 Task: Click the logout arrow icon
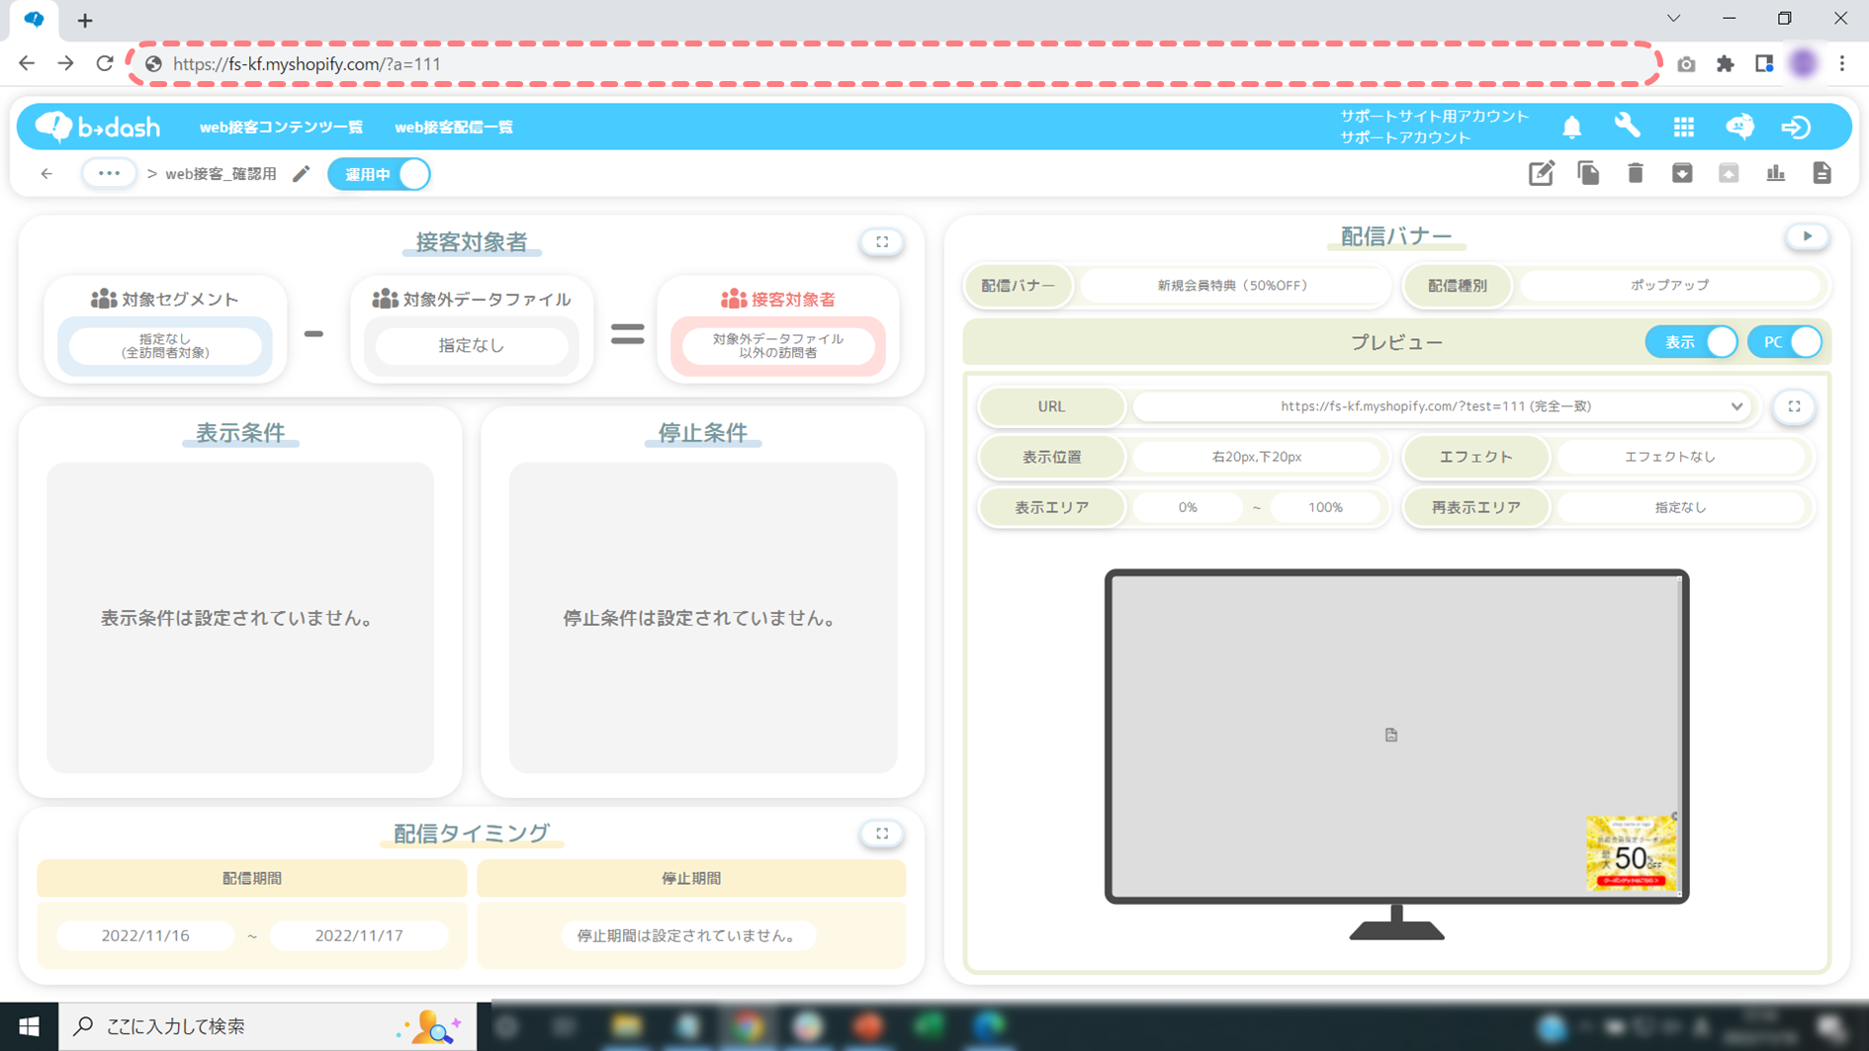(1796, 127)
